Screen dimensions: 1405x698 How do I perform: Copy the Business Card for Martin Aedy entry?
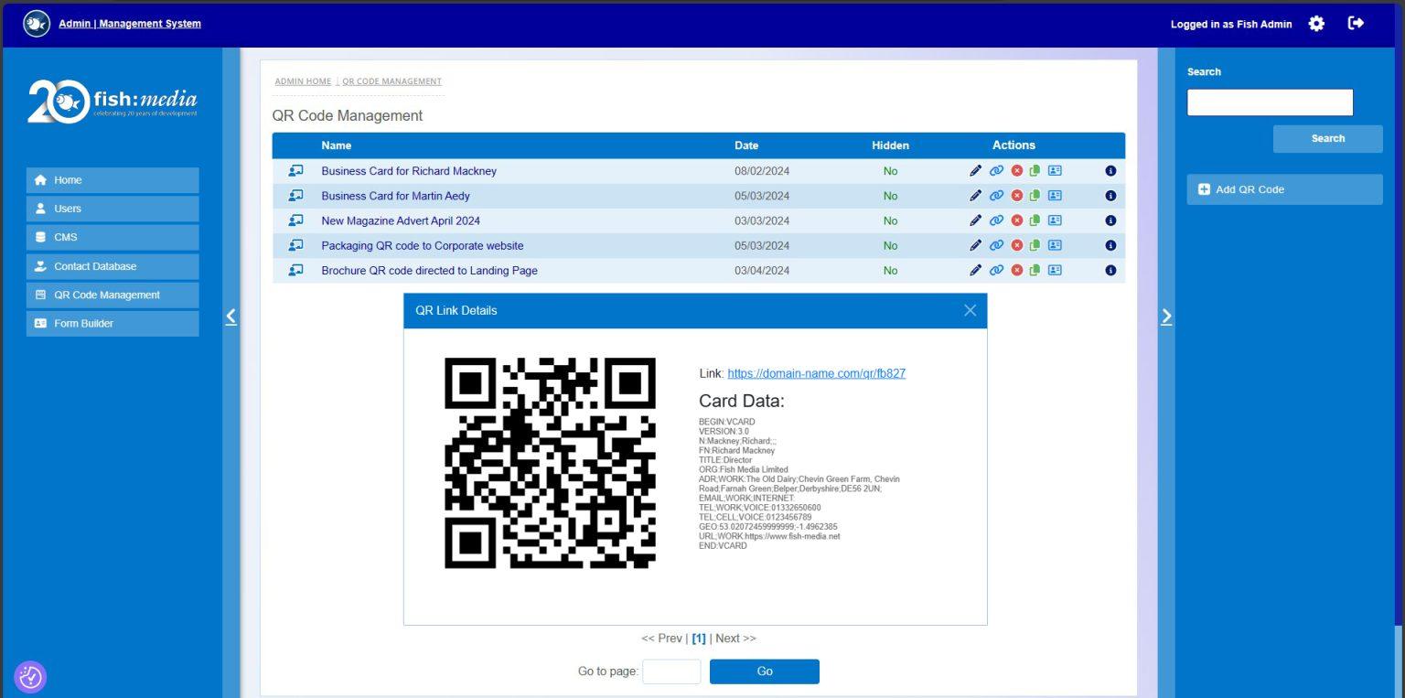(x=1035, y=196)
